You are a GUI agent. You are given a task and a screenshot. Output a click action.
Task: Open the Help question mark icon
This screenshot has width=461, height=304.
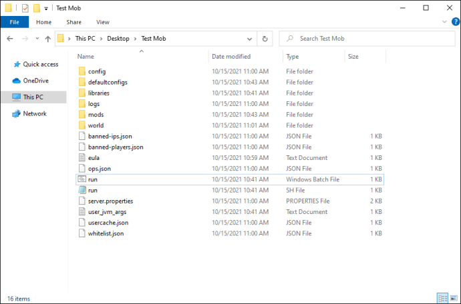coord(456,22)
